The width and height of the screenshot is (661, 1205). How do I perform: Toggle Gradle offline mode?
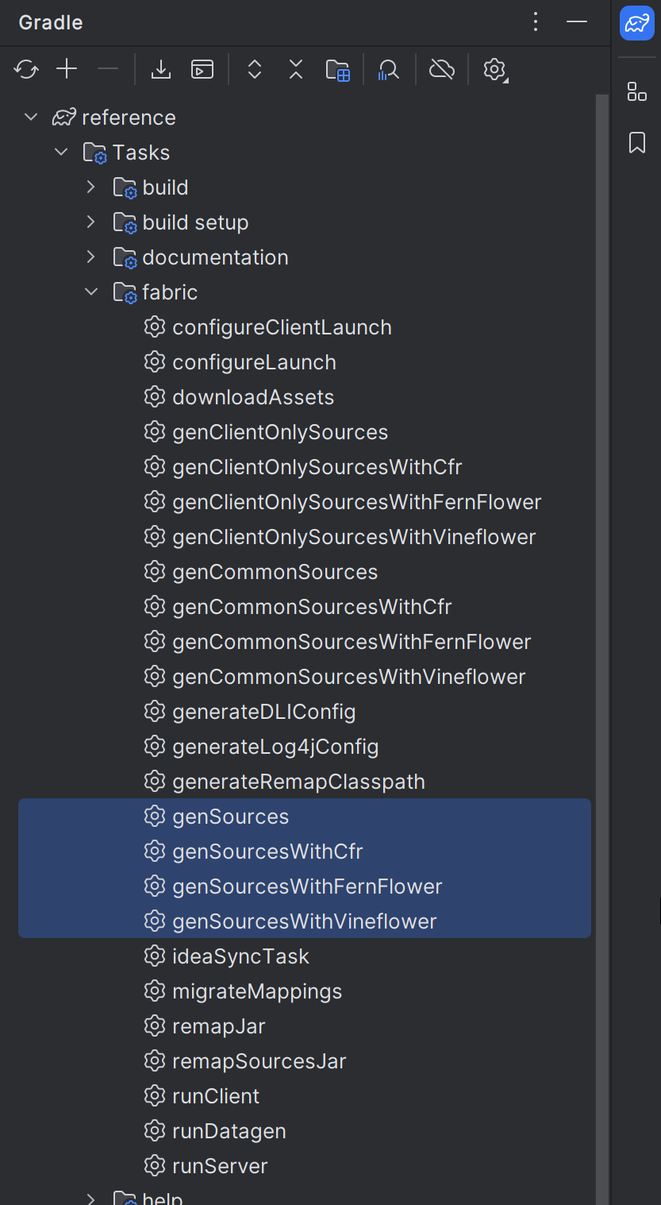point(442,69)
